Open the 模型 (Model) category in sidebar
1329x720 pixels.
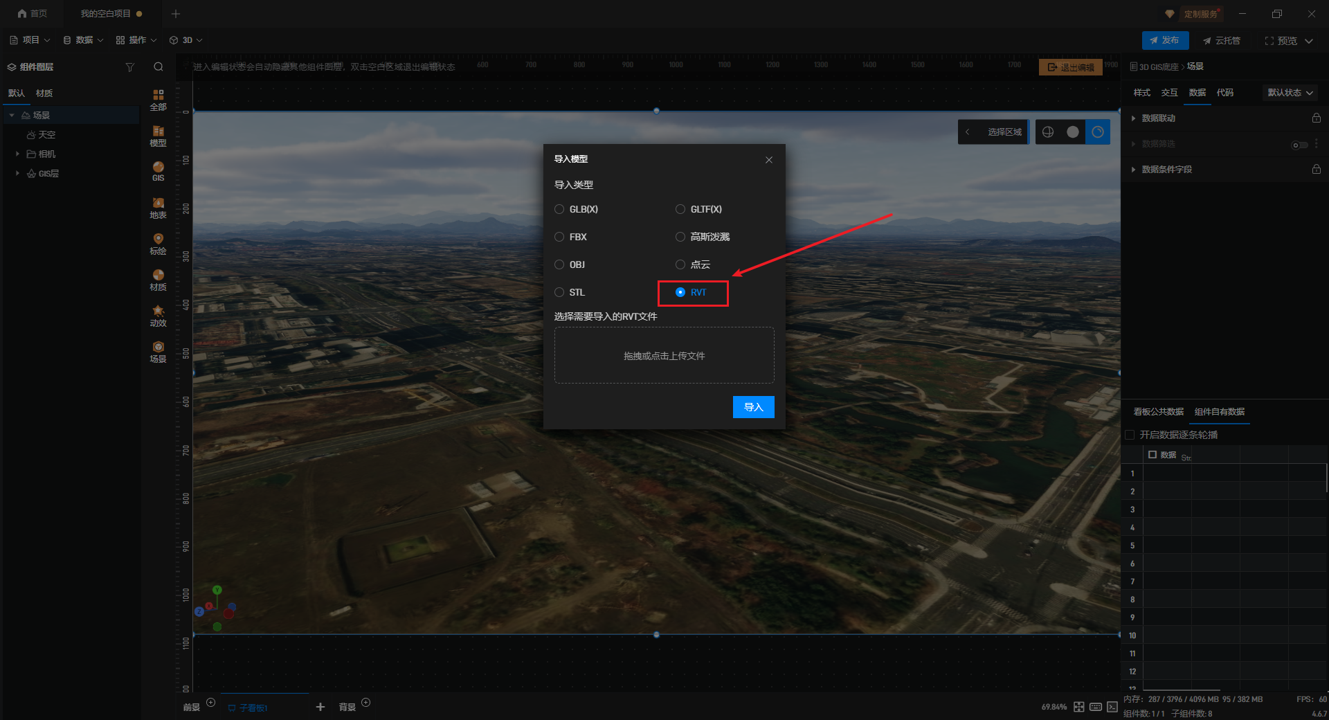(x=158, y=136)
